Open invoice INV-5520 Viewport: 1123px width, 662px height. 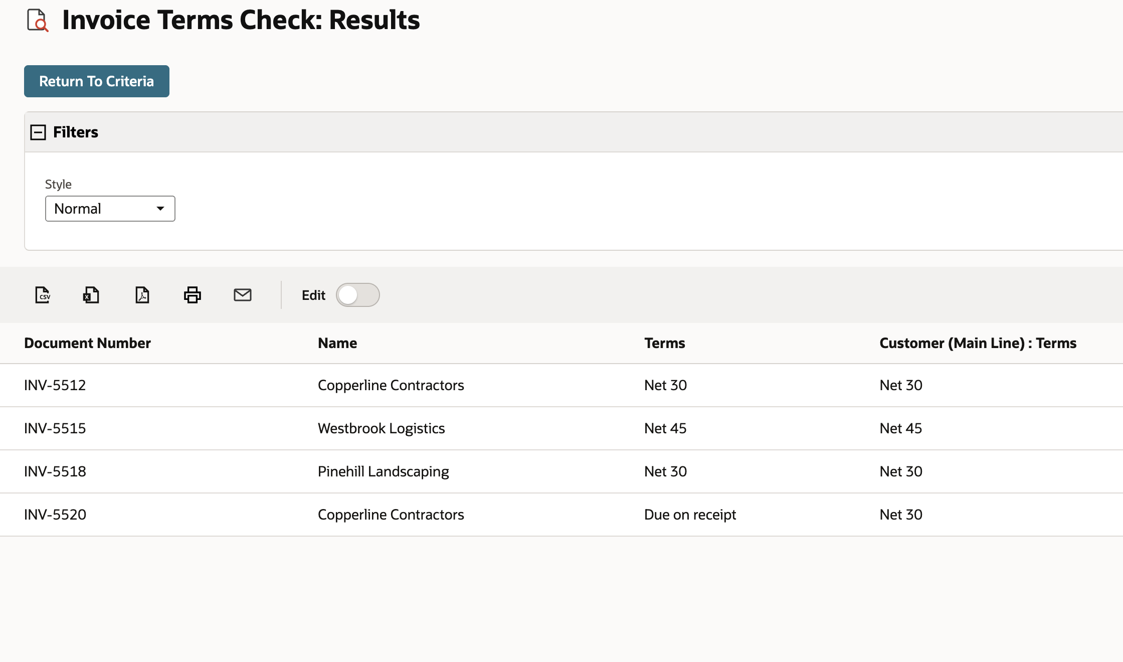(x=55, y=515)
